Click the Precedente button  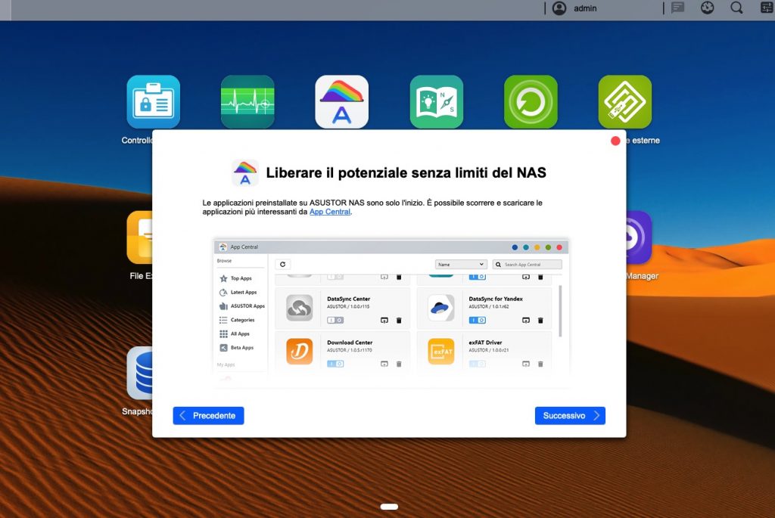coord(208,416)
